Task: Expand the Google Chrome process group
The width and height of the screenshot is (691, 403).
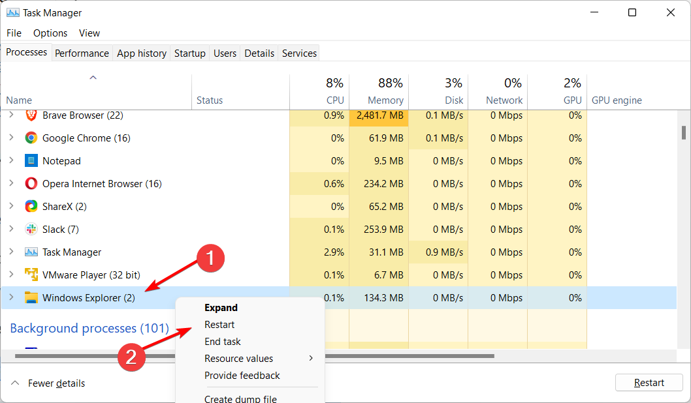Action: click(11, 138)
